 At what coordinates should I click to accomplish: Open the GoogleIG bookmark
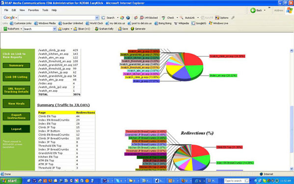click(x=199, y=23)
